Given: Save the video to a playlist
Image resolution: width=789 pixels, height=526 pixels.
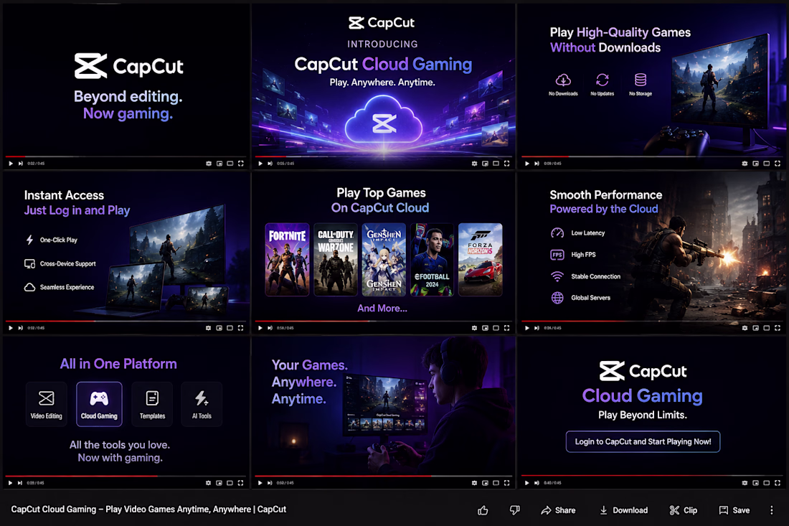Looking at the screenshot, I should point(734,510).
